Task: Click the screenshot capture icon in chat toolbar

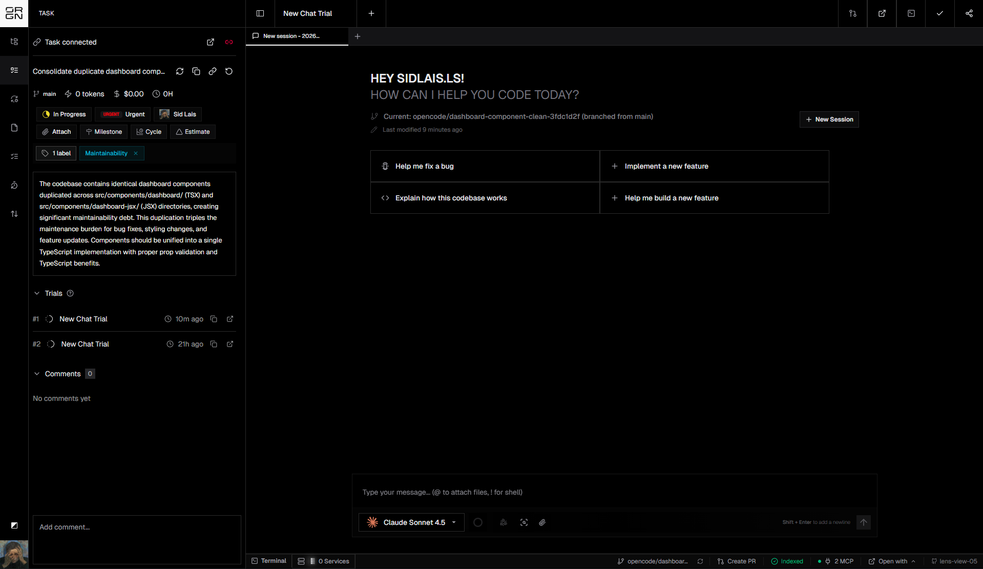Action: point(524,522)
